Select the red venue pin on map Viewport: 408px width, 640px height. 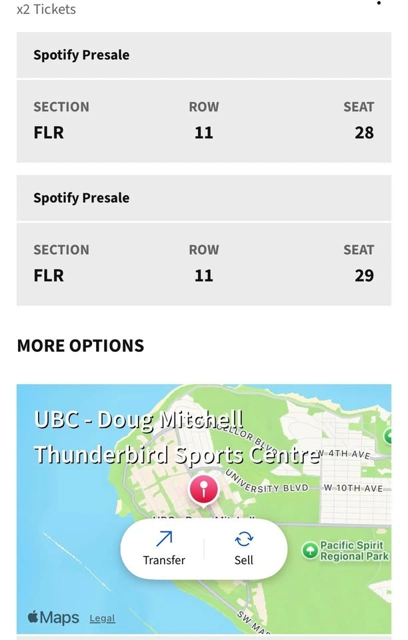203,490
